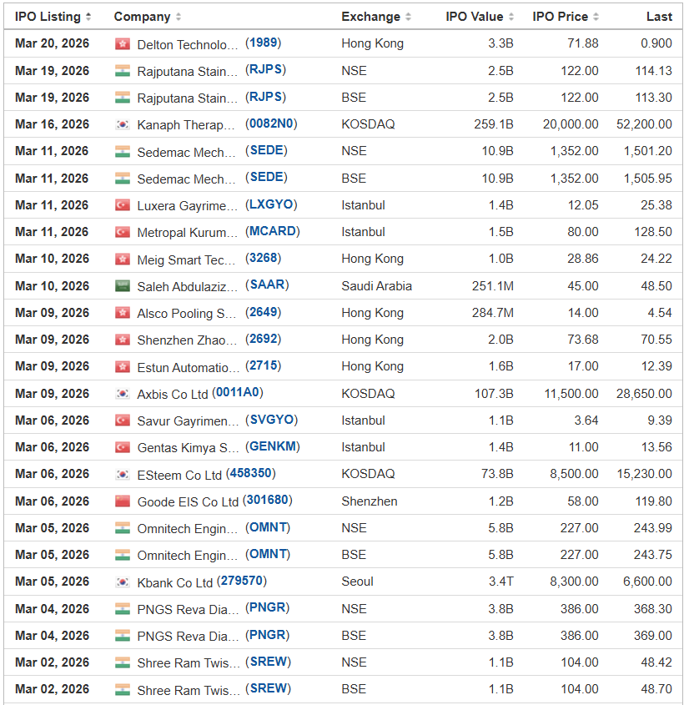The height and width of the screenshot is (705, 684).
Task: Select the 259.1B IPO value cell
Action: [494, 124]
